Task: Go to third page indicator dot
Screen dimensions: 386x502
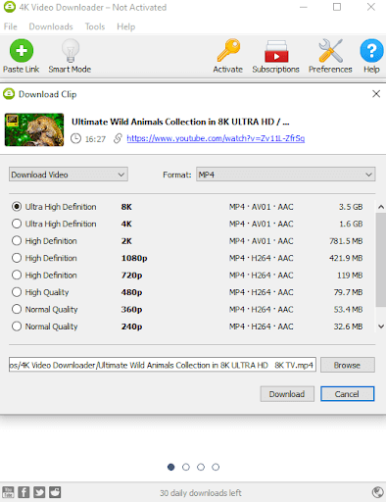Action: [x=201, y=467]
